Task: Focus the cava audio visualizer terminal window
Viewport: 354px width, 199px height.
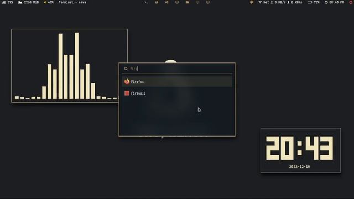Action: pyautogui.click(x=69, y=66)
